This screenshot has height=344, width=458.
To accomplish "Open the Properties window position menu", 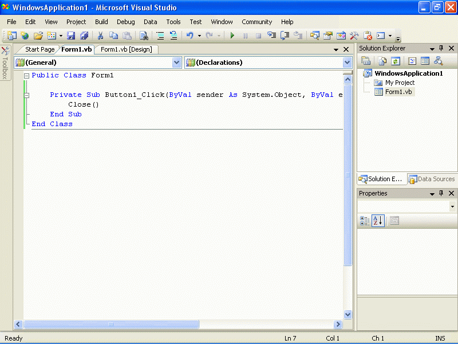I will (432, 194).
